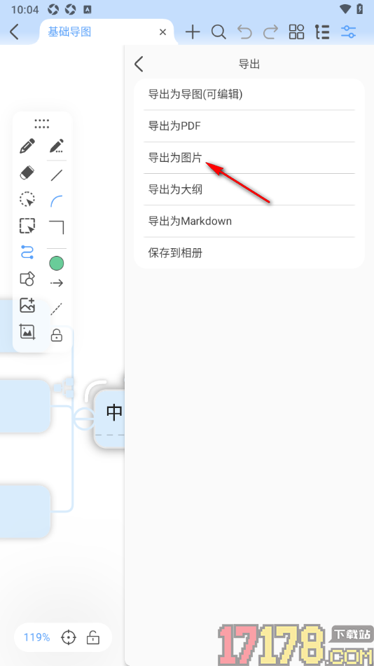Choose 导出为大纲
This screenshot has height=666, width=374.
coord(249,189)
